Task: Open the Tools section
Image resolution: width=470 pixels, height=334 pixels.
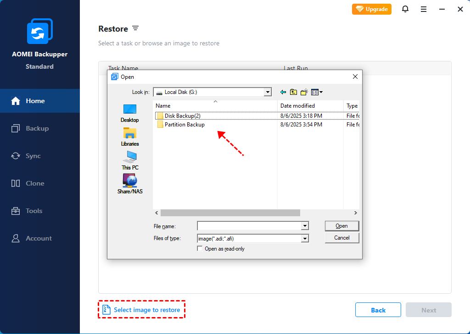Action: point(40,211)
